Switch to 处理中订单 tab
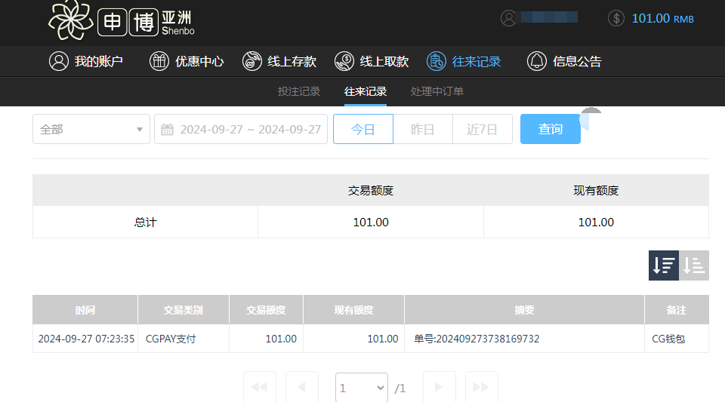725x402 pixels. [x=437, y=91]
